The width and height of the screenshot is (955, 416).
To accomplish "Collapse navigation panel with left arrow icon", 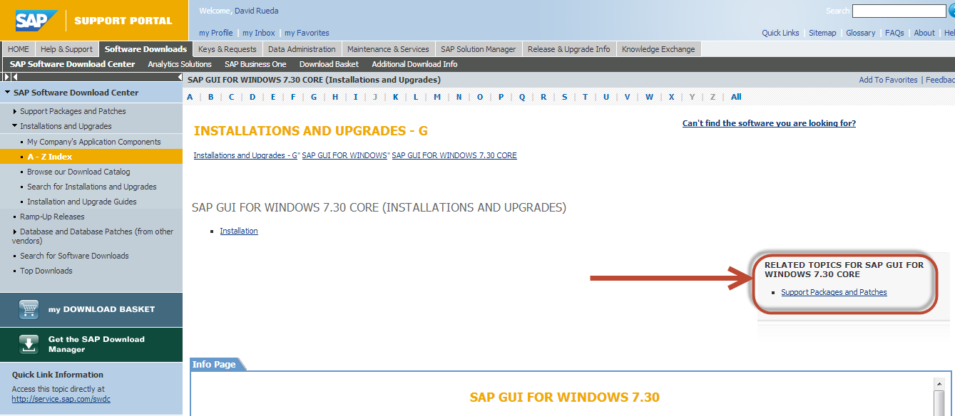I will click(179, 76).
